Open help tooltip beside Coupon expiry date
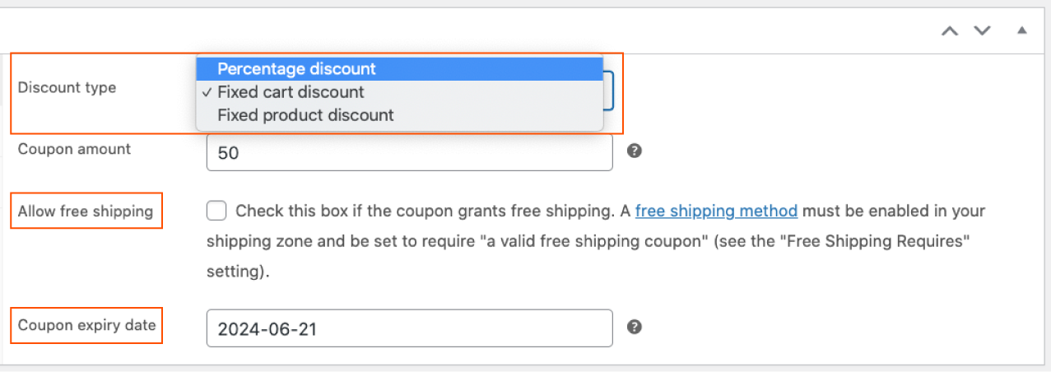This screenshot has height=372, width=1051. (x=635, y=327)
